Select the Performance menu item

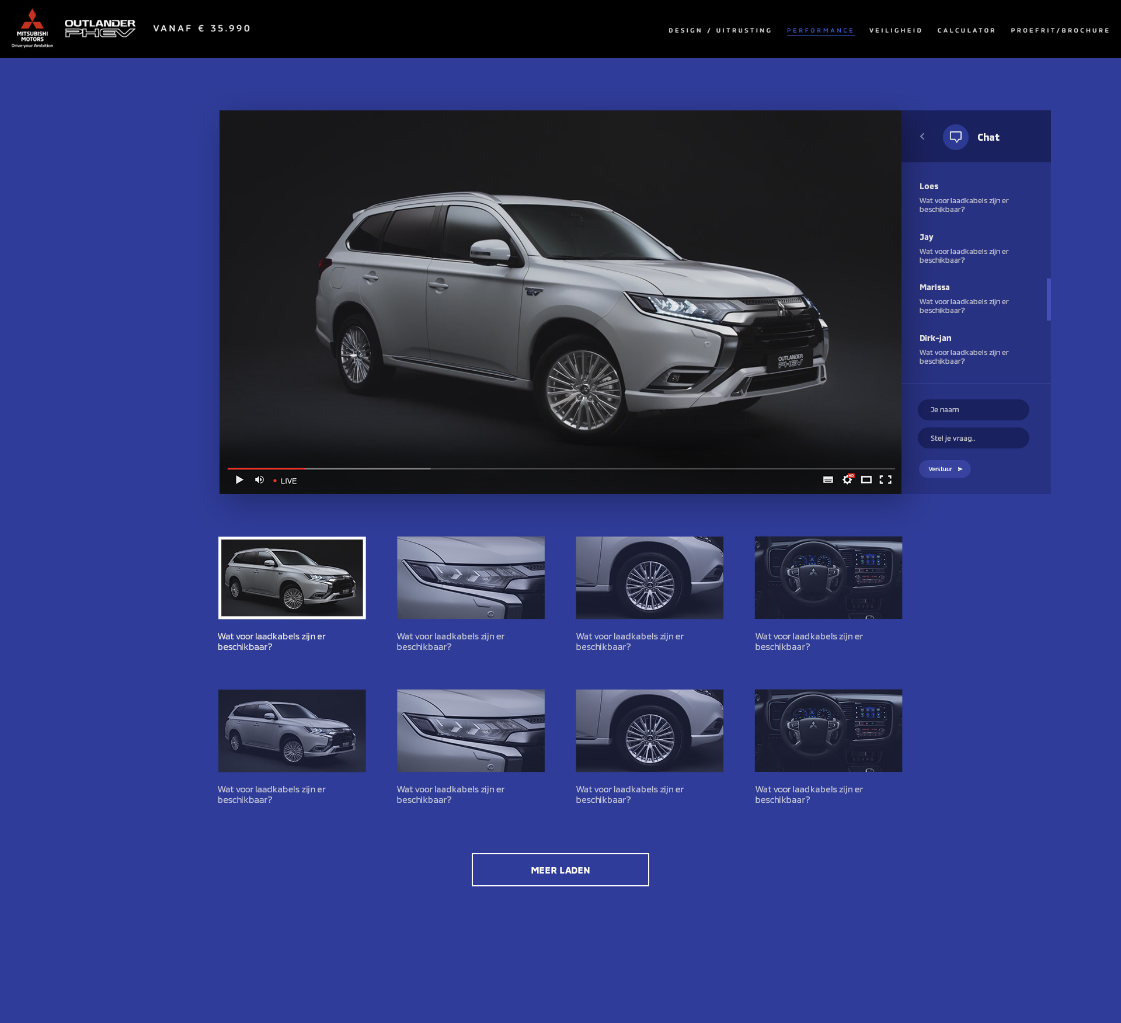click(820, 30)
